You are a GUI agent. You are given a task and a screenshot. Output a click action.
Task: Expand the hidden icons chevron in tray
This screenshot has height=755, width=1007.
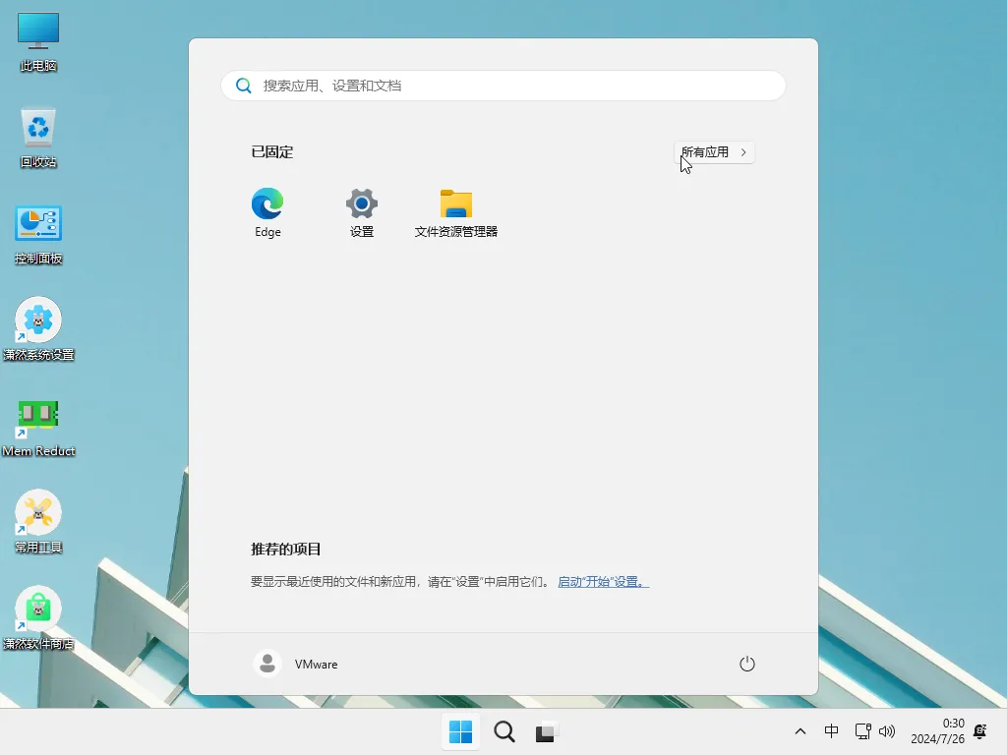[800, 731]
